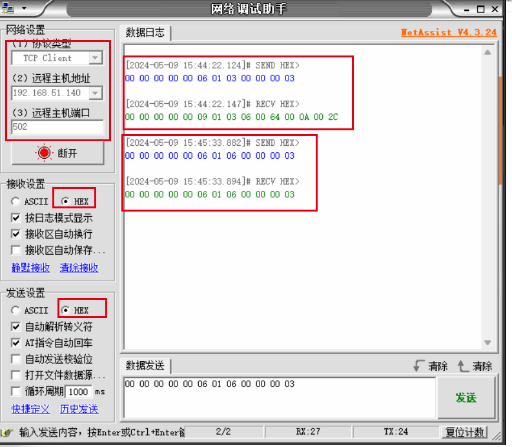
Task: Click the RECV HEX log line at 15:44:22.147
Action: pyautogui.click(x=212, y=104)
